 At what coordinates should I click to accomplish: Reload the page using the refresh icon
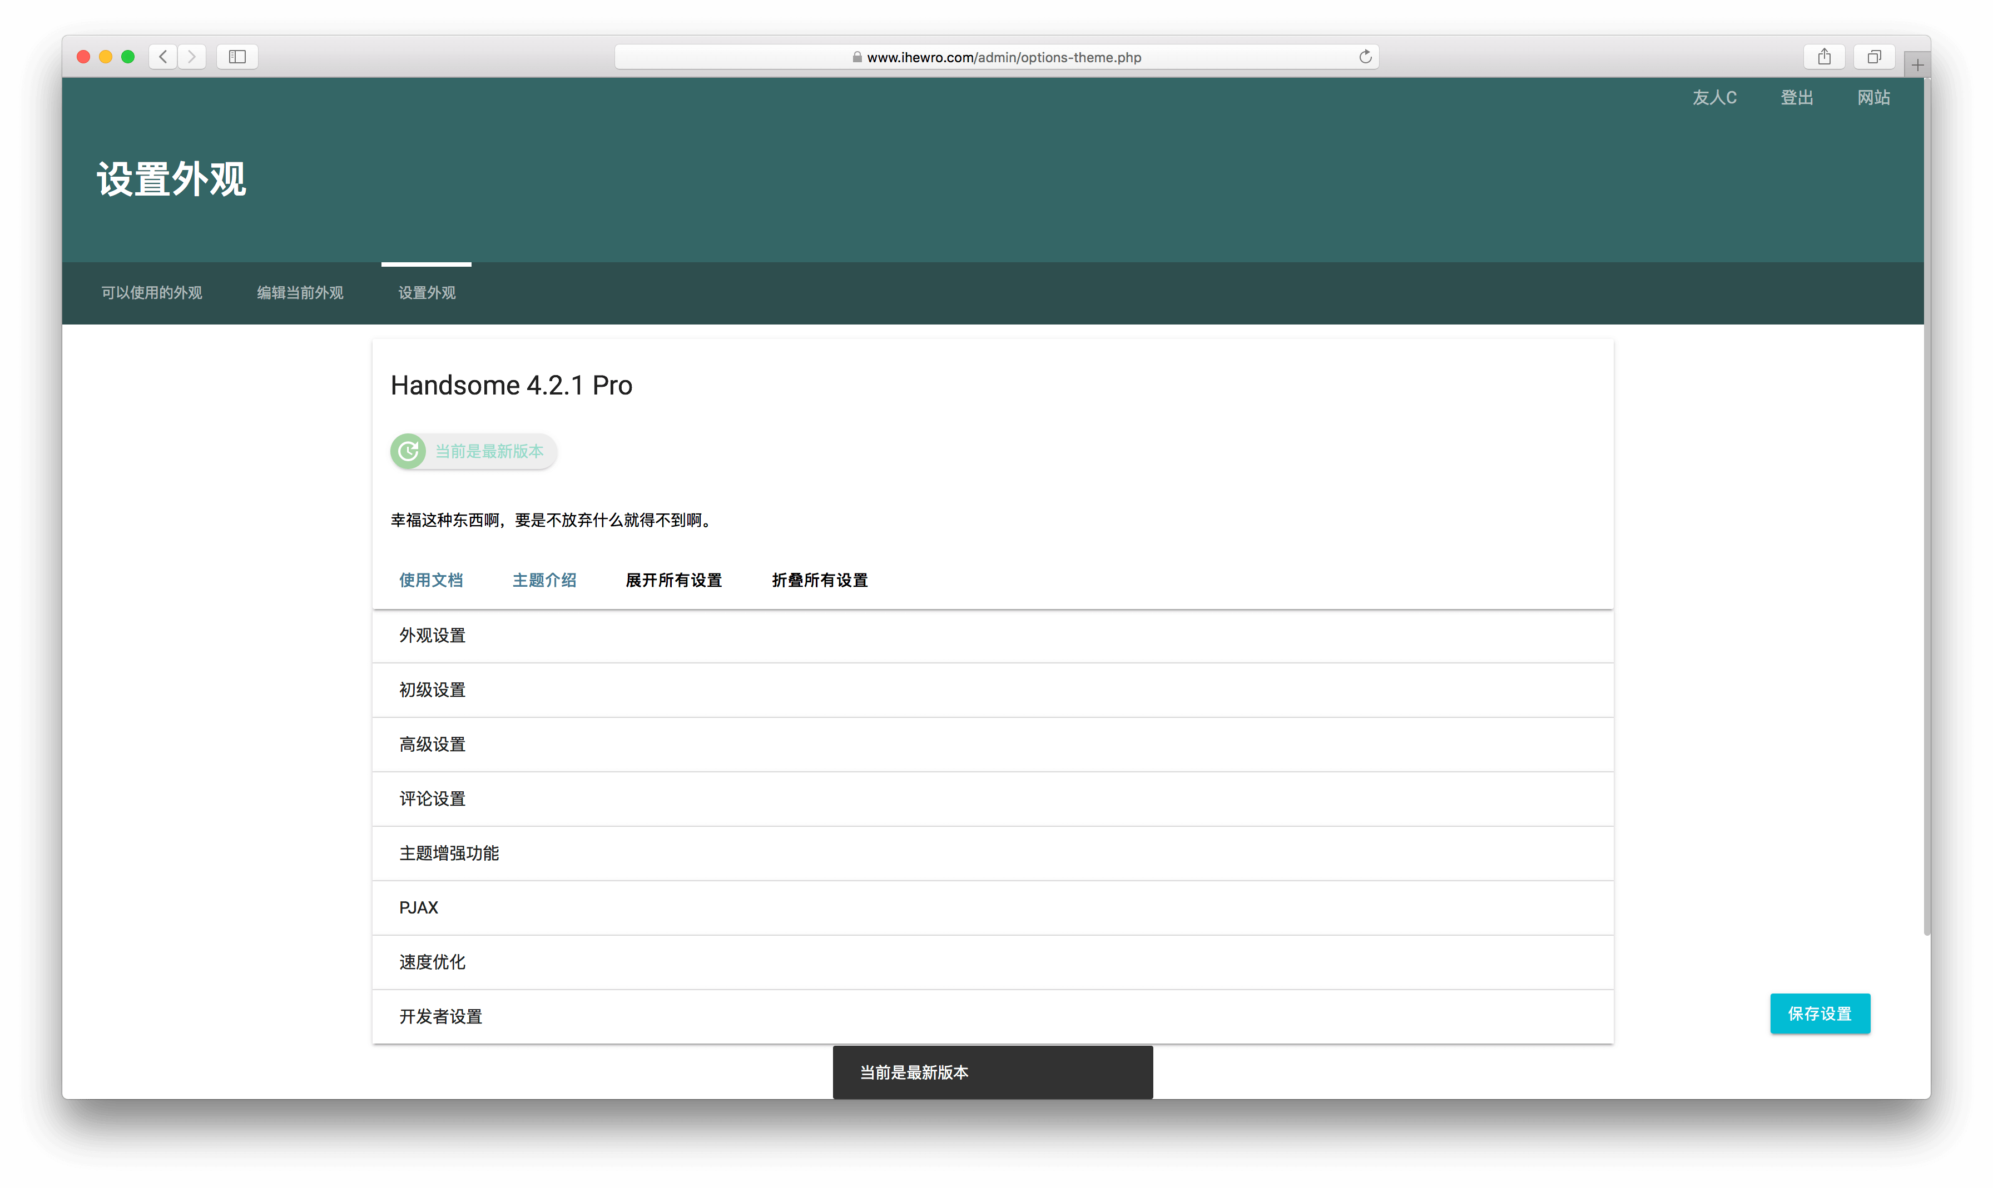pos(1365,57)
